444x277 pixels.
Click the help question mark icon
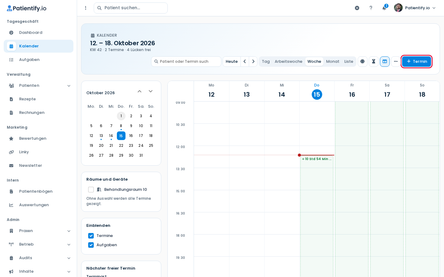[371, 8]
